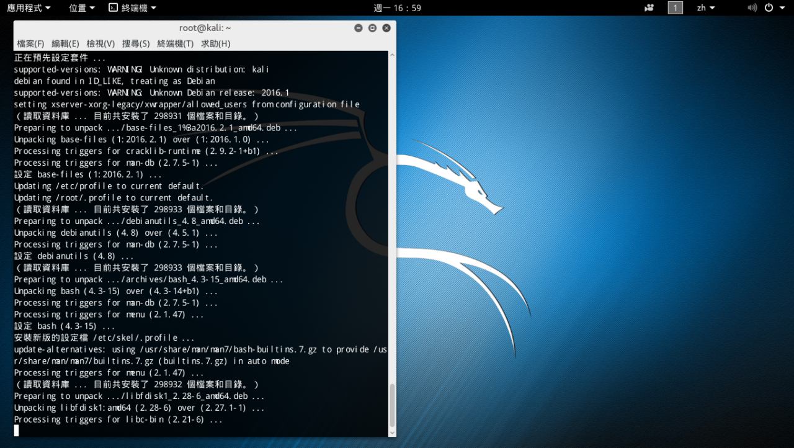This screenshot has width=794, height=448.
Task: Open the 求助(H) help menu
Action: (x=216, y=43)
